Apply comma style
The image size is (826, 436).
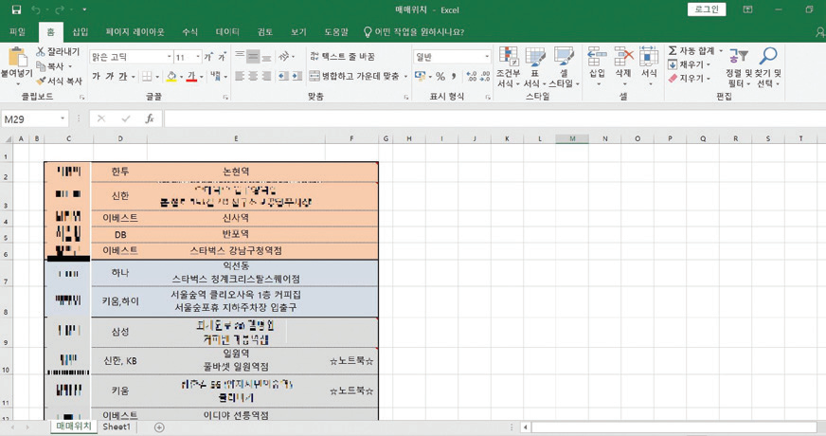click(454, 77)
